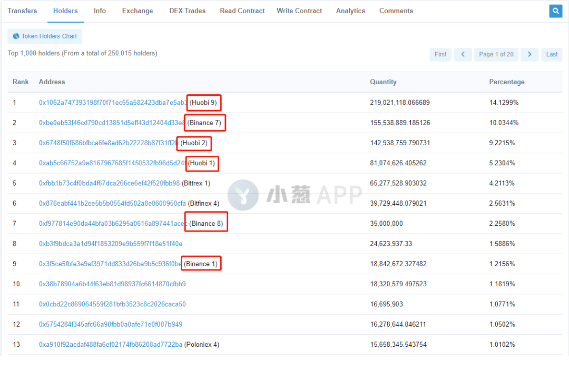Open Poloniex 4 address 0xa910f92a...
The width and height of the screenshot is (569, 371).
pyautogui.click(x=110, y=345)
